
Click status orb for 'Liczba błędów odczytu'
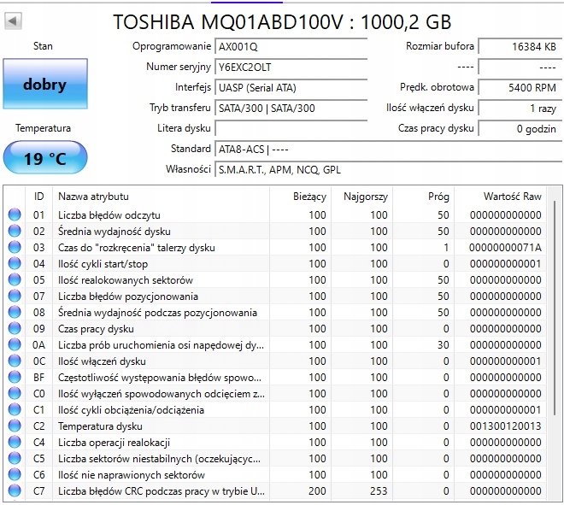[15, 215]
